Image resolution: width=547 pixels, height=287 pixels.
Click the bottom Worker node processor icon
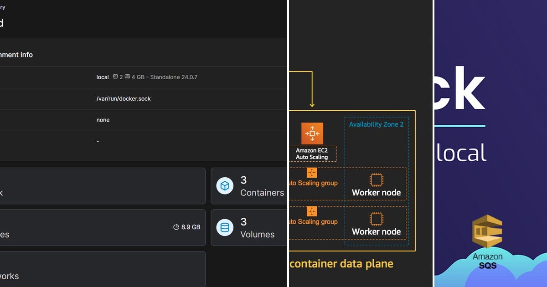(x=376, y=220)
